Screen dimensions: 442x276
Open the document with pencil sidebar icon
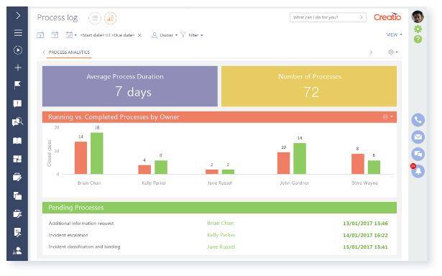coord(17,232)
